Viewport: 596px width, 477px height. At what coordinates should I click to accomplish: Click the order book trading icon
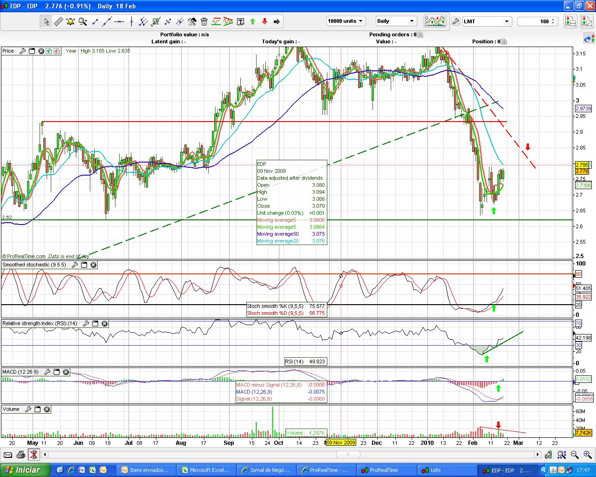click(x=570, y=21)
